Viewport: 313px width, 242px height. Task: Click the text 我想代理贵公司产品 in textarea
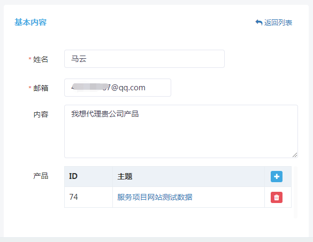pyautogui.click(x=105, y=114)
